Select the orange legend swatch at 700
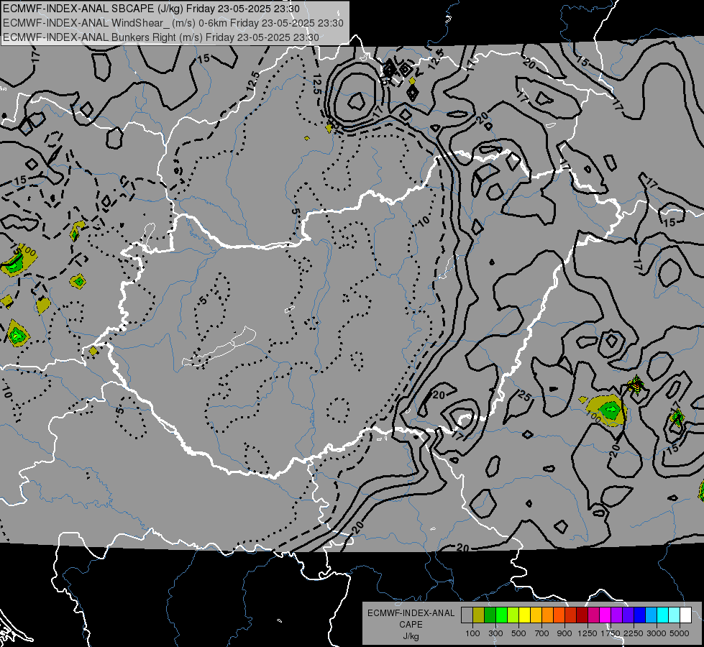 [x=547, y=615]
